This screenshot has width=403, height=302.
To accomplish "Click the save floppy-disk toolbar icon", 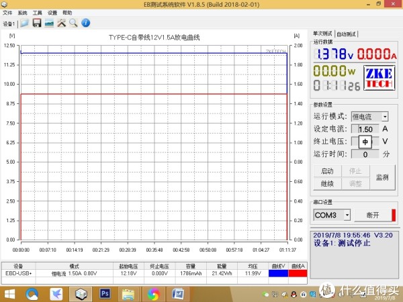I will click(37, 23).
